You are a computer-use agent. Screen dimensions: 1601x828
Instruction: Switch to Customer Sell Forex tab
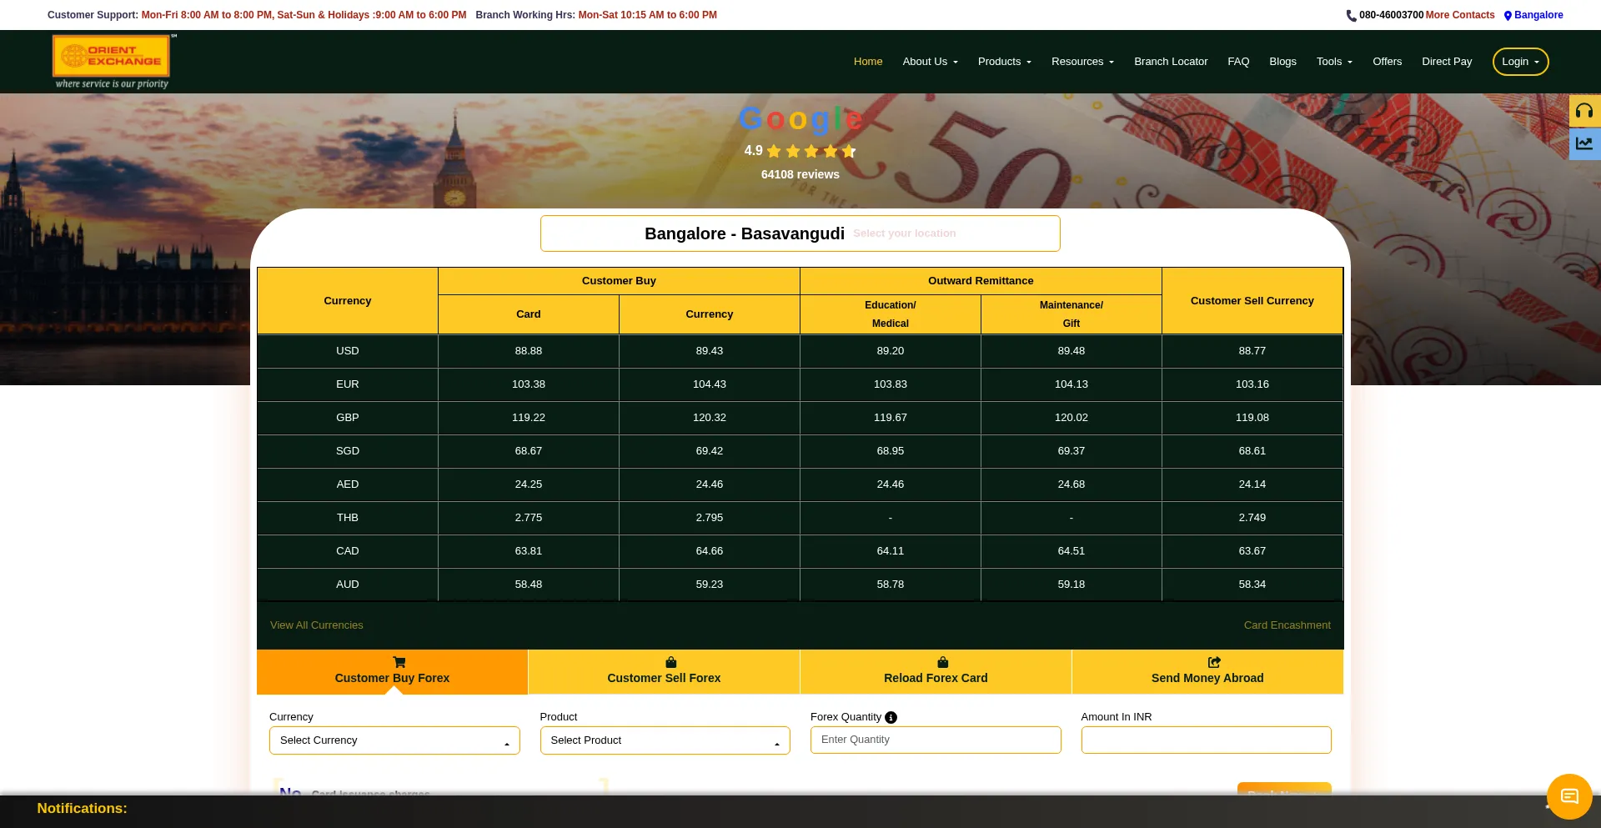[664, 671]
